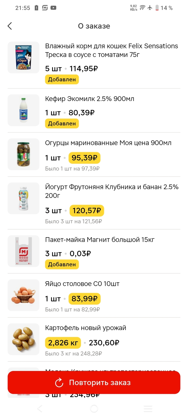Open the Кефир Экомилк bottle image
This screenshot has width=188, height=418.
click(x=23, y=110)
